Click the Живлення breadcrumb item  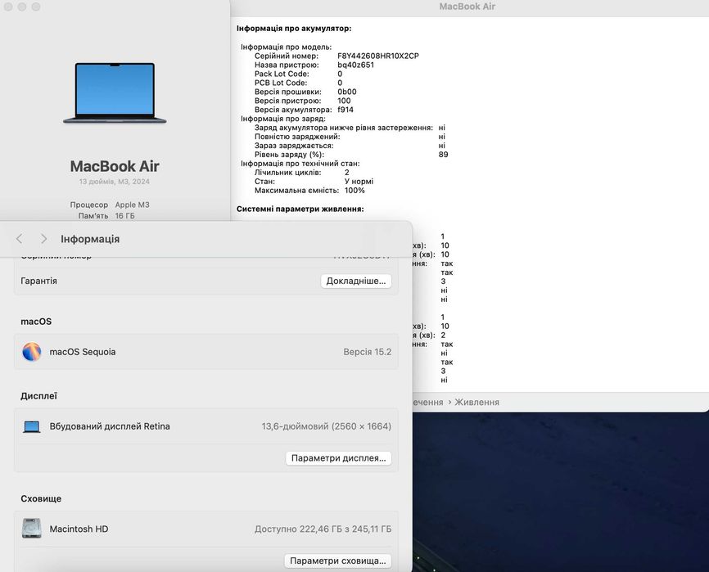click(x=476, y=402)
